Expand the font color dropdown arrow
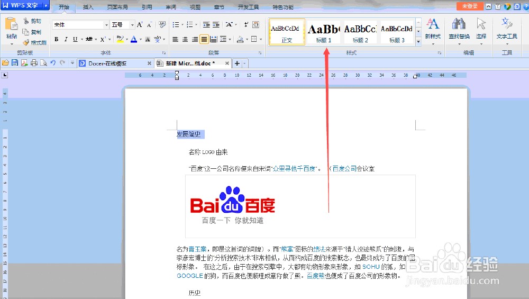The width and height of the screenshot is (529, 299). 140,40
